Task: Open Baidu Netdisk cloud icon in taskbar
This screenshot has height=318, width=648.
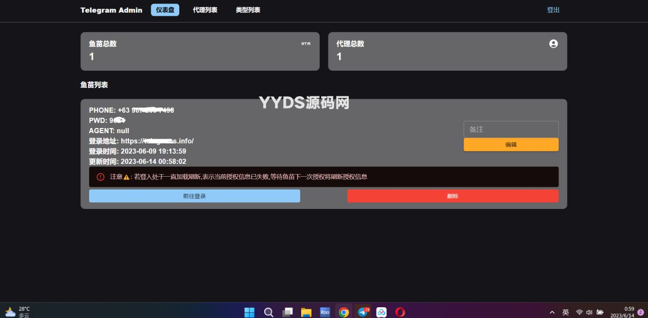Action: pos(381,312)
